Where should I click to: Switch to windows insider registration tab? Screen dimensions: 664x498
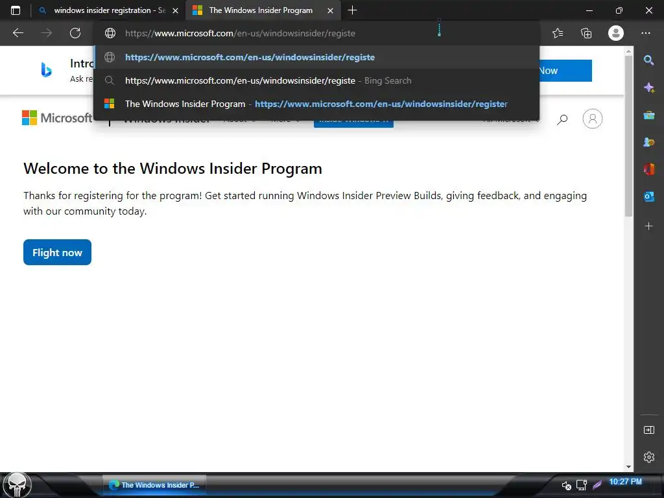(108, 10)
